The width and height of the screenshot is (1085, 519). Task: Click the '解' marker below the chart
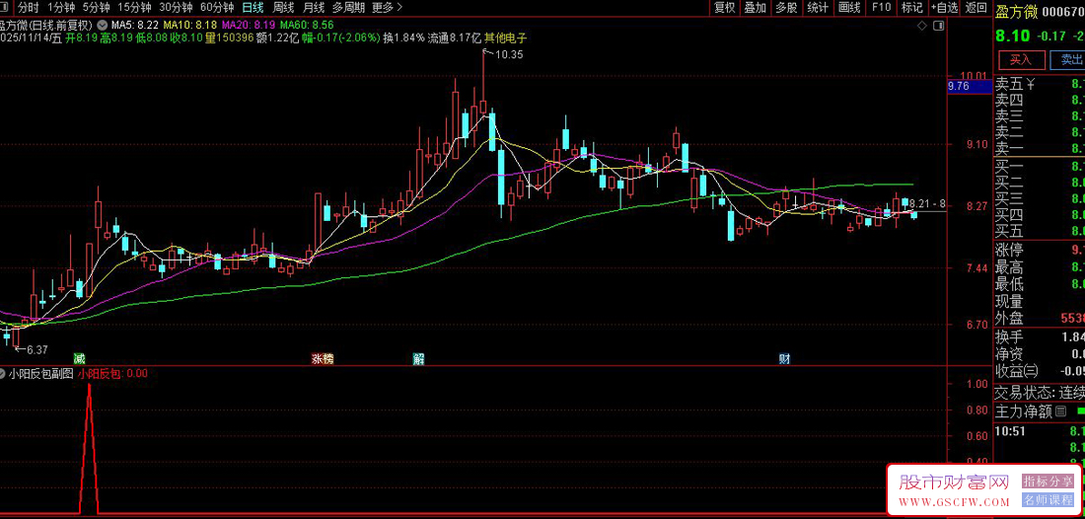tap(418, 358)
